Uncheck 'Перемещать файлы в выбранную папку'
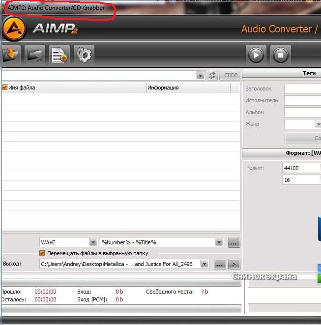 [42, 253]
